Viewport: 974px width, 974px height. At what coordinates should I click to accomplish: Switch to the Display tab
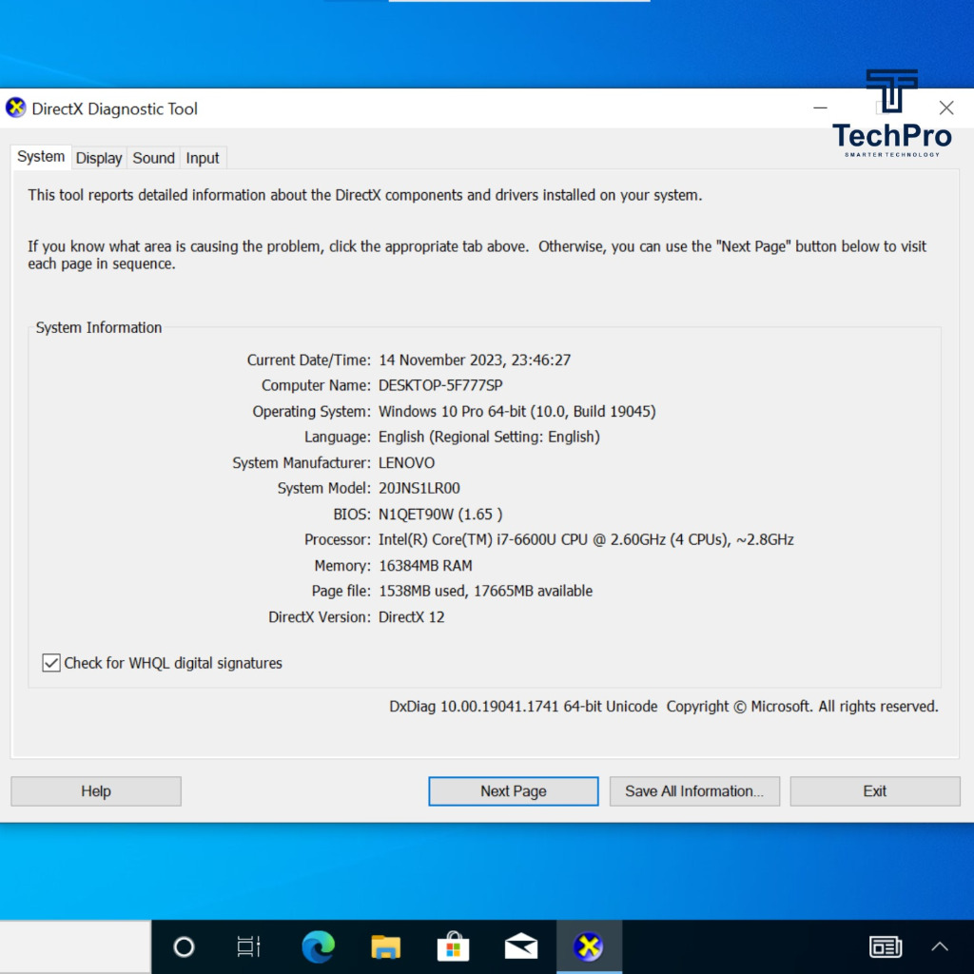coord(99,158)
